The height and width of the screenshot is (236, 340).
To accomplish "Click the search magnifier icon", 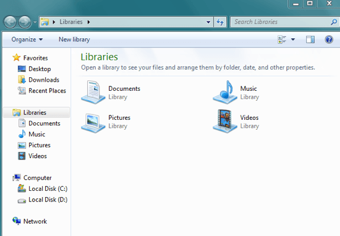I will tap(334, 22).
